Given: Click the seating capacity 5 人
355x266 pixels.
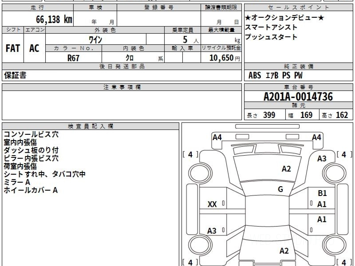Looking at the screenshot, I should [191, 39].
